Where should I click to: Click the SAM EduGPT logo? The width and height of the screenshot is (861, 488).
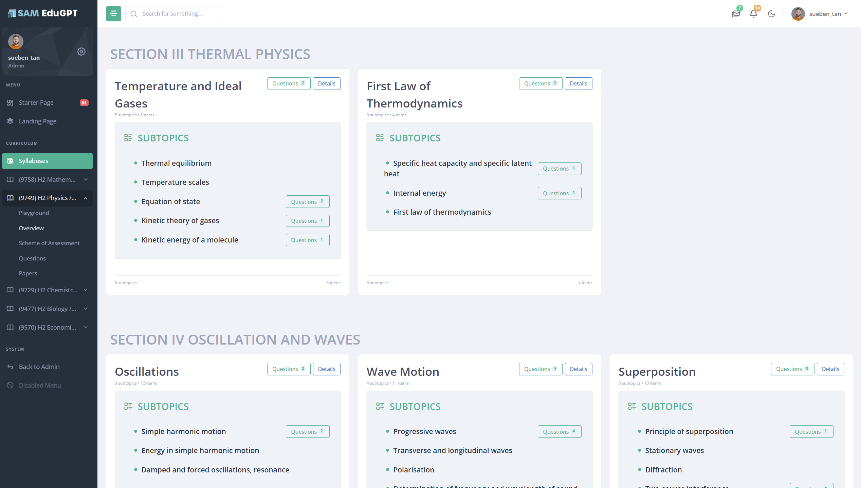click(43, 13)
